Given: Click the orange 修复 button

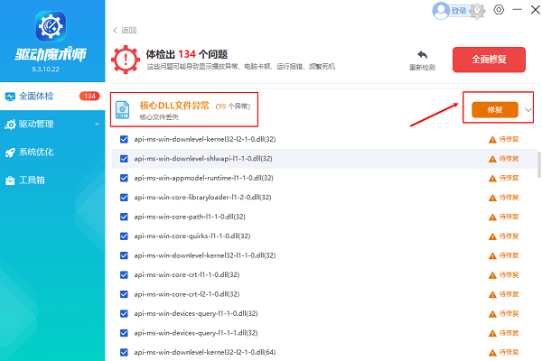Looking at the screenshot, I should (495, 110).
